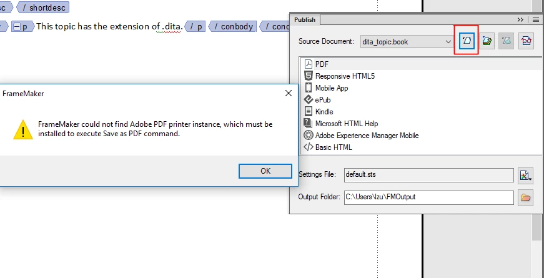Click the closing shortdesc element tag
544x278 pixels.
click(43, 7)
